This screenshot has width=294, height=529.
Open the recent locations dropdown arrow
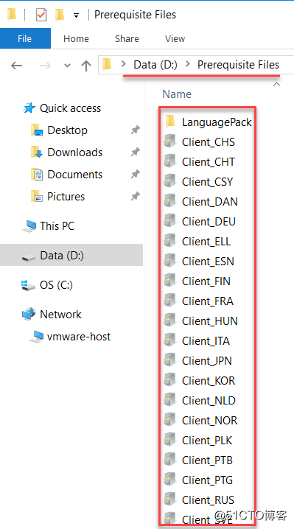coord(68,65)
